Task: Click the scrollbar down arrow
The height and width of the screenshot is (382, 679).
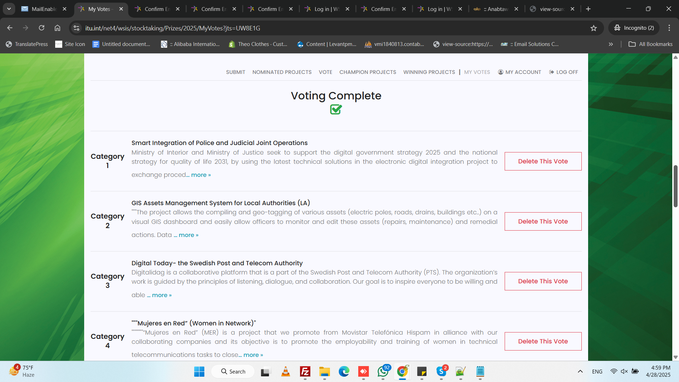Action: click(x=675, y=357)
